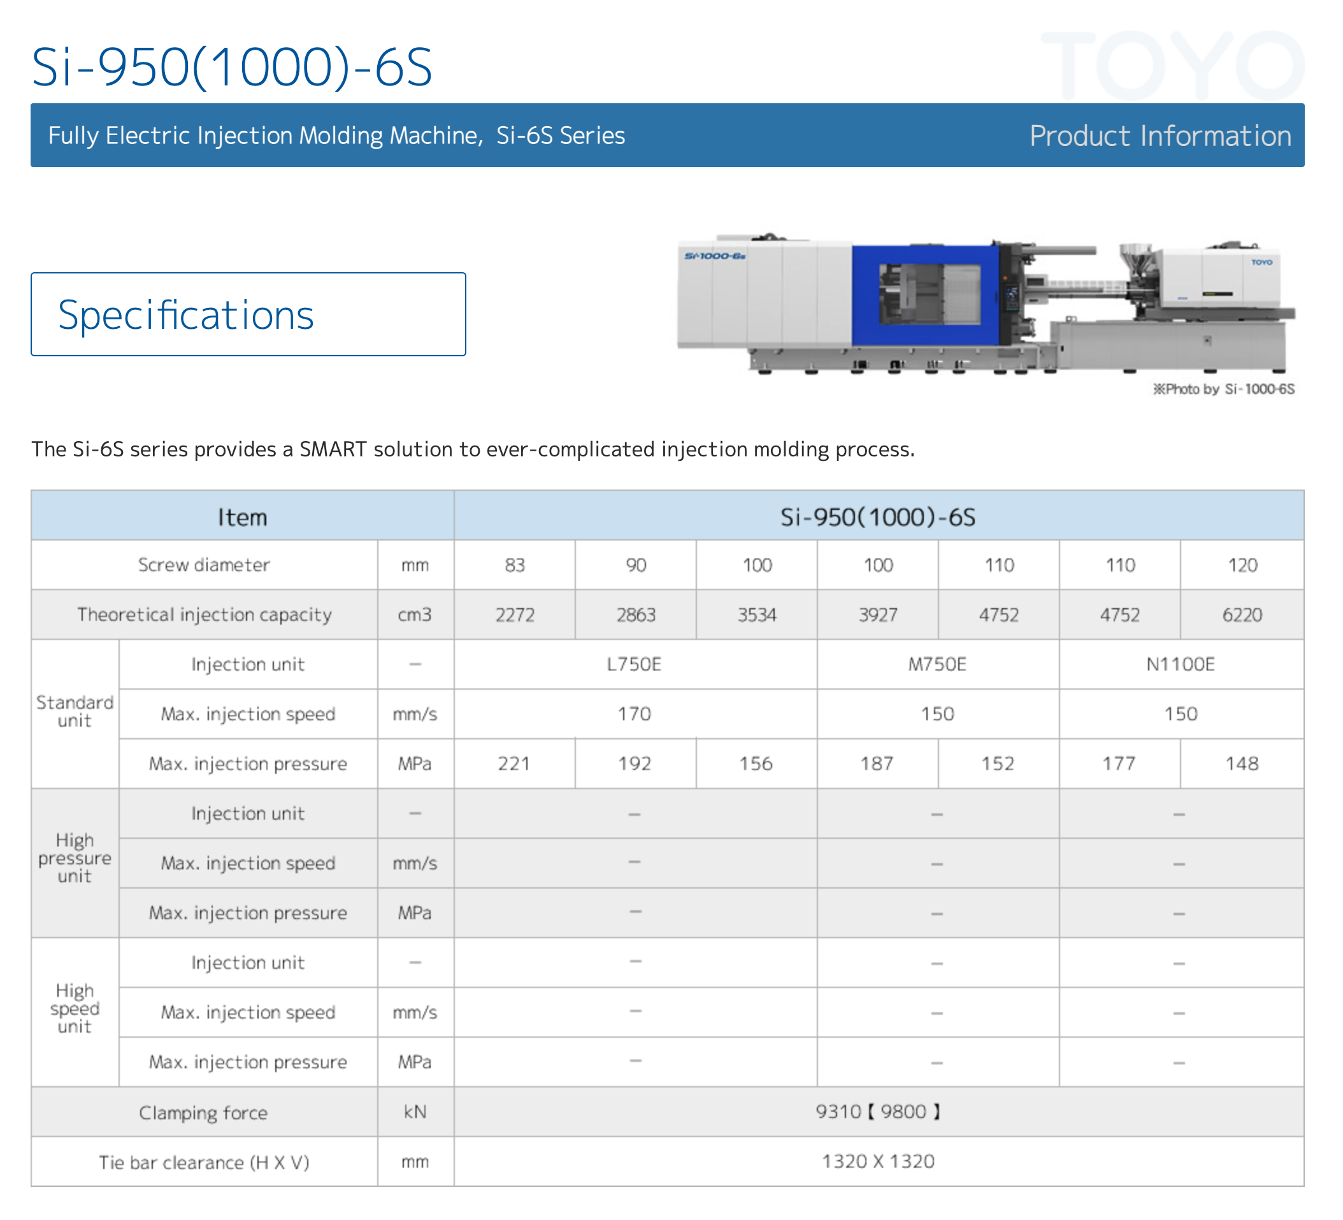Click injection pressure value 148
The height and width of the screenshot is (1220, 1343).
[1242, 764]
